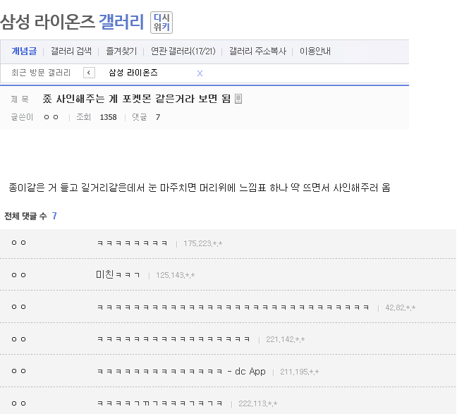The width and height of the screenshot is (457, 414).
Task: Click the post body sentence
Action: tap(200, 188)
